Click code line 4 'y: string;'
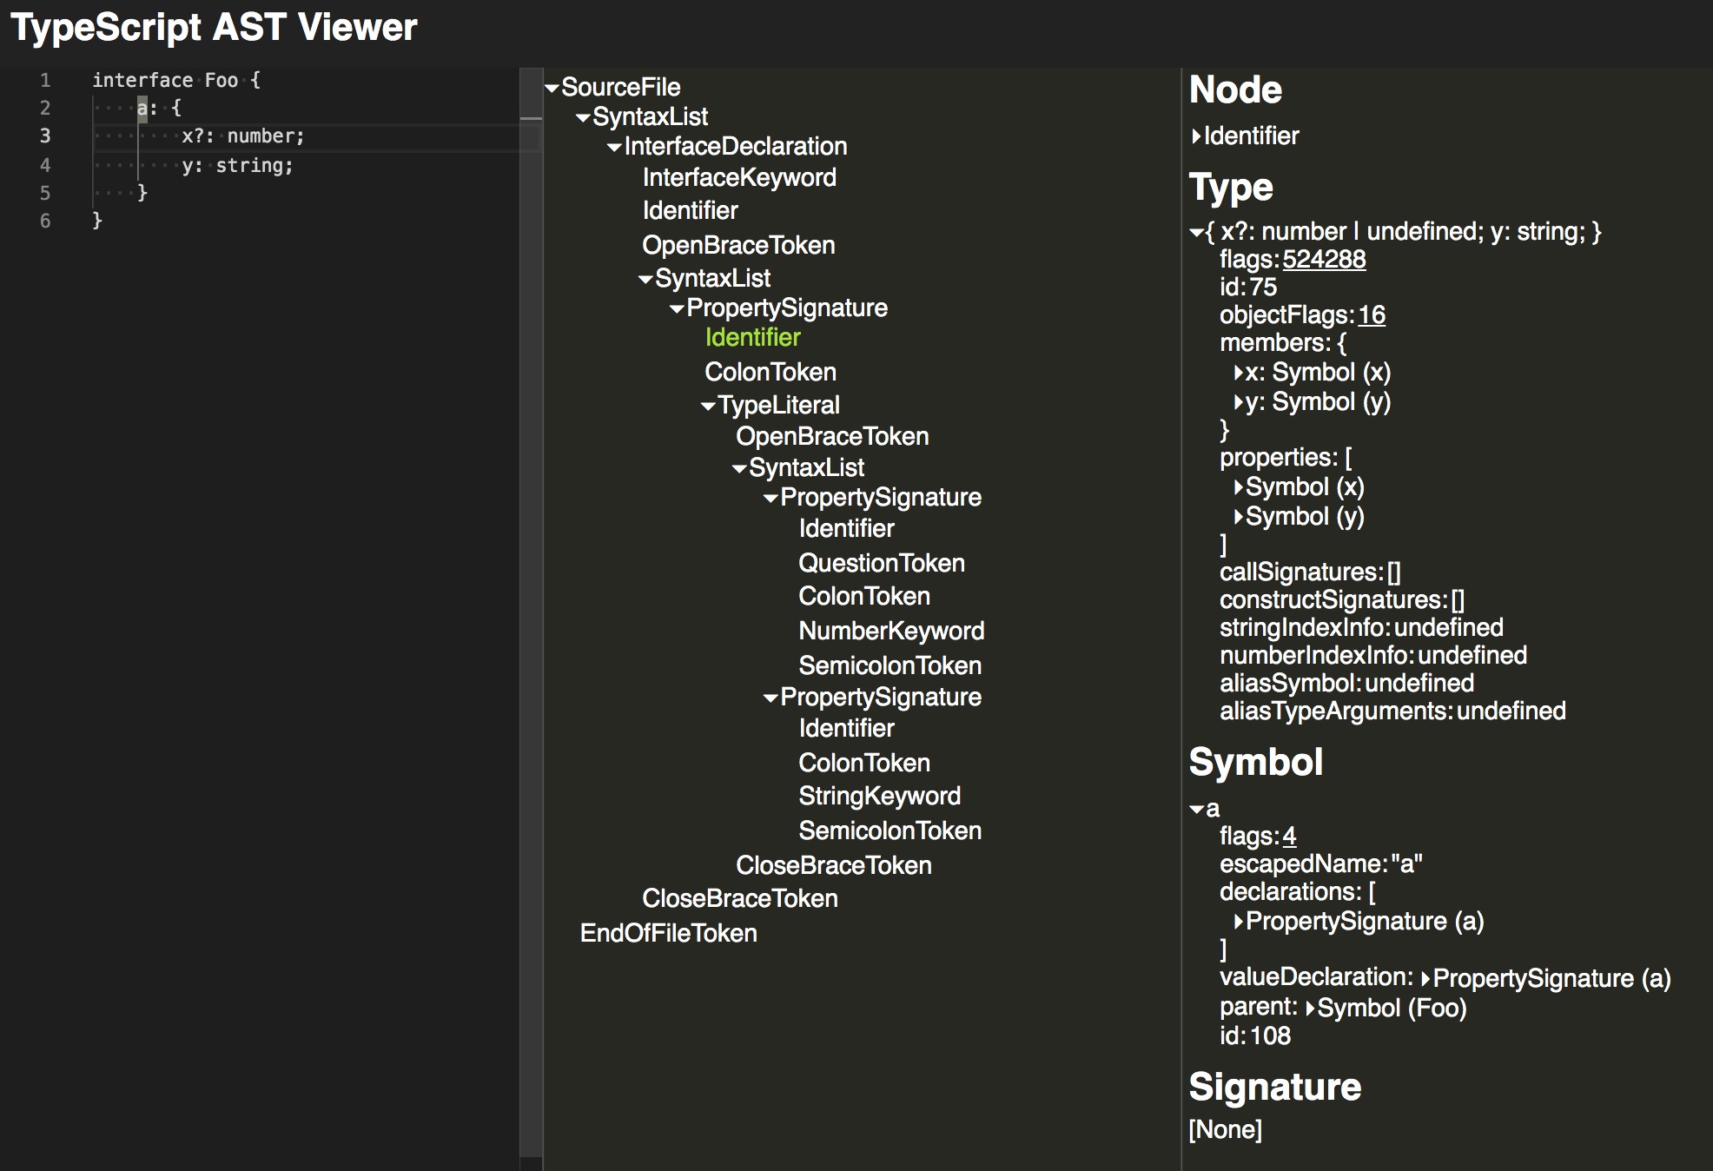 pyautogui.click(x=237, y=166)
